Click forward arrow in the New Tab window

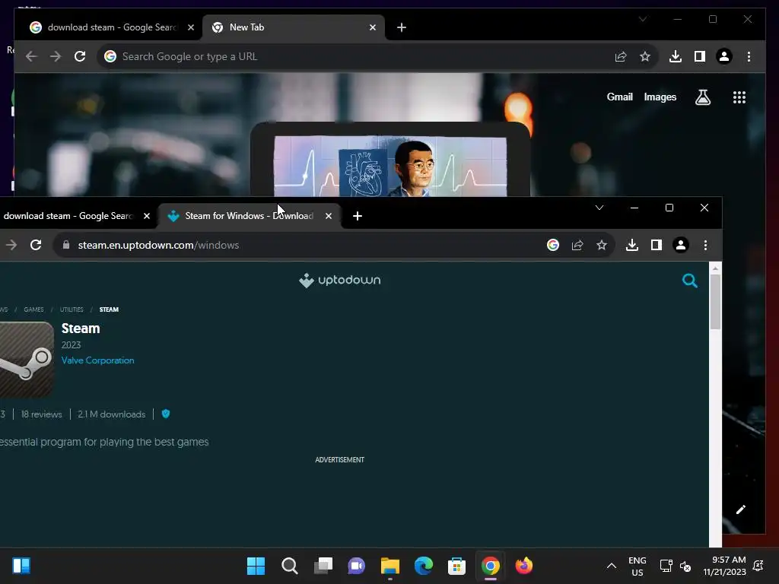(x=55, y=56)
